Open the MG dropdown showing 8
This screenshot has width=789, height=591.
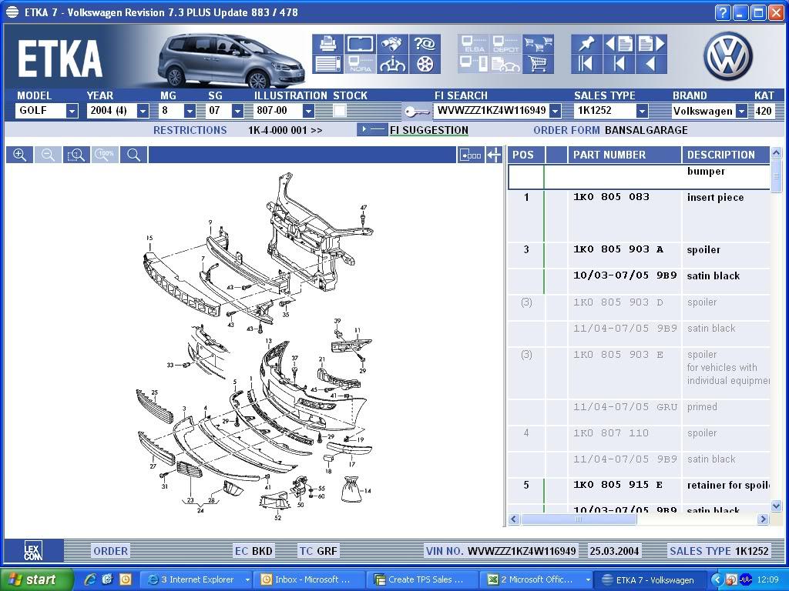(x=190, y=111)
